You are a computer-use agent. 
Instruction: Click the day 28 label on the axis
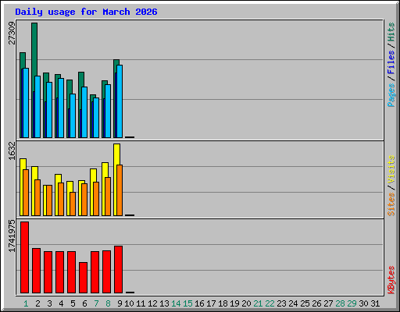coord(340,303)
